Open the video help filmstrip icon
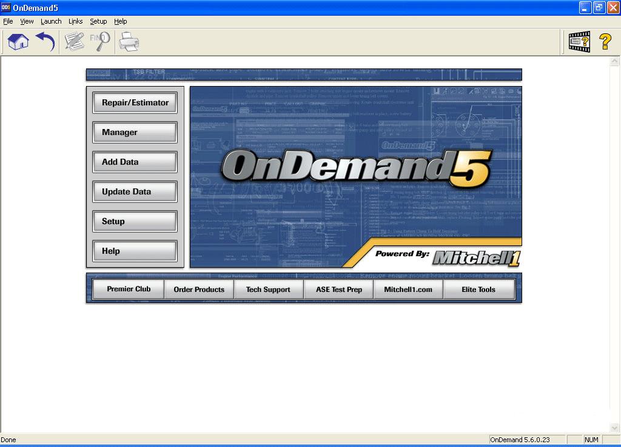621x447 pixels. pyautogui.click(x=579, y=42)
